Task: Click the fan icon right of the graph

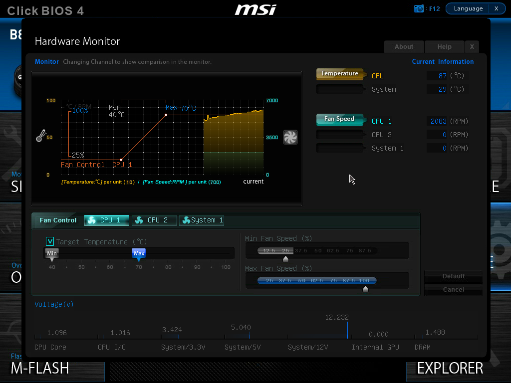Action: click(x=290, y=137)
